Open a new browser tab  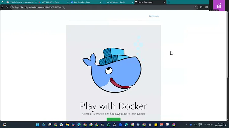[169, 2]
